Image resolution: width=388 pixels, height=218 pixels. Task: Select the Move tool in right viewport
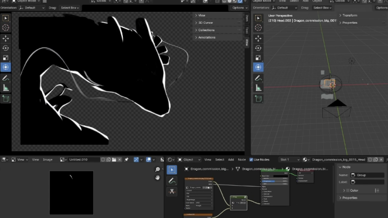258,38
